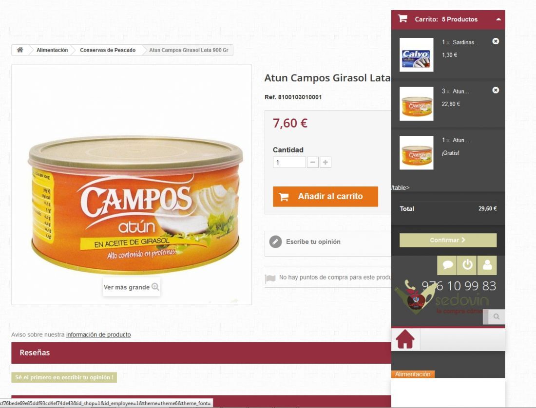The height and width of the screenshot is (408, 536).
Task: Confirm the cart order
Action: click(448, 240)
